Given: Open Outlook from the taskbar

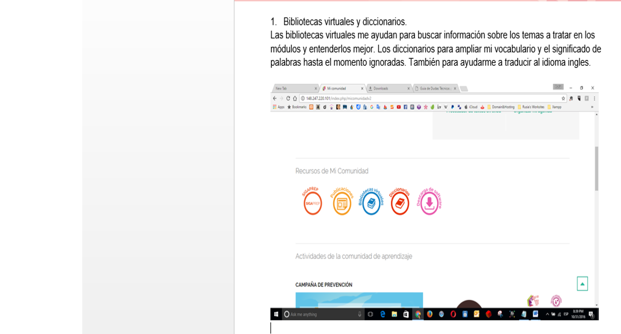Looking at the screenshot, I should (476, 314).
